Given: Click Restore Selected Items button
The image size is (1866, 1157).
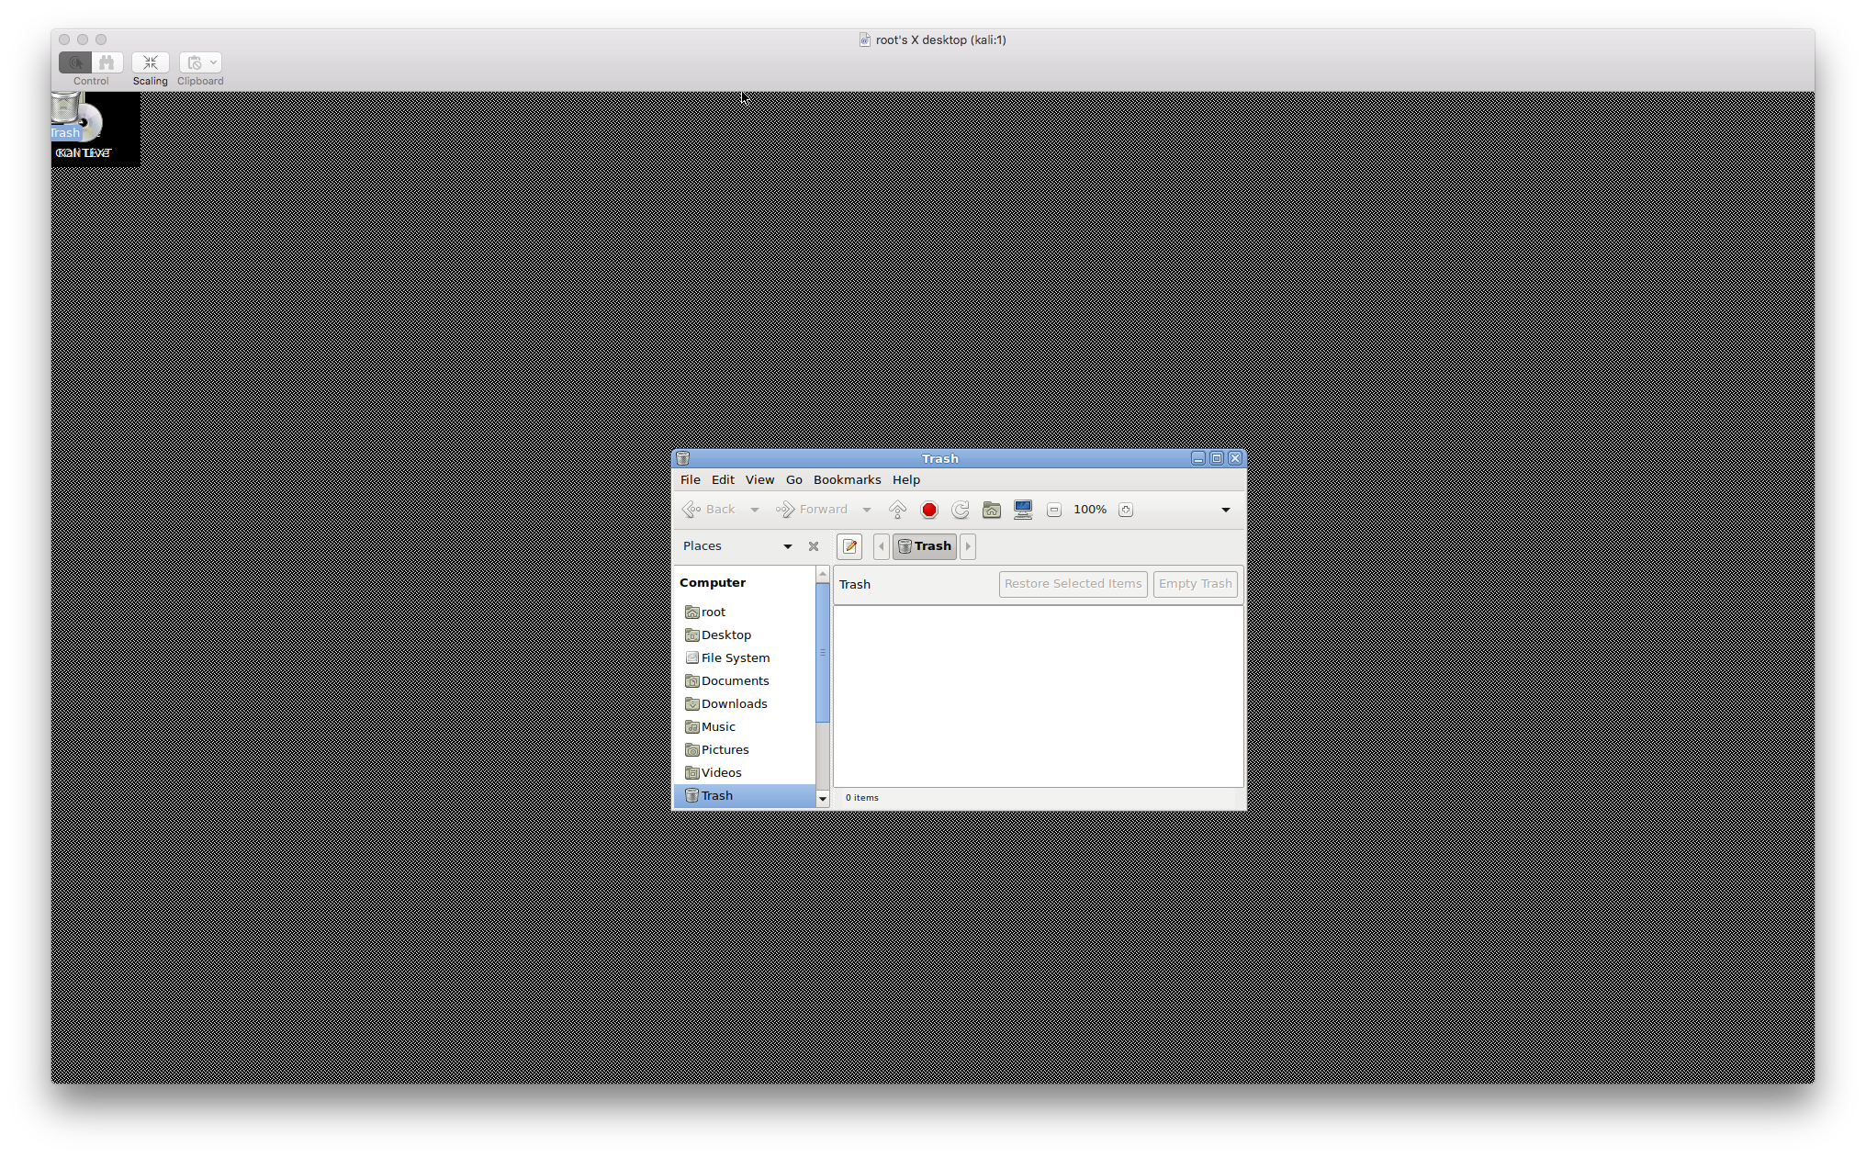Looking at the screenshot, I should tap(1073, 584).
